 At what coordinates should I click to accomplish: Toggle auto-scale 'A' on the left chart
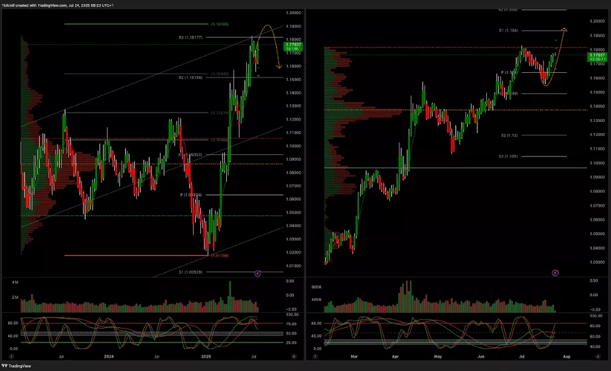pyautogui.click(x=293, y=356)
